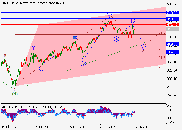This screenshot has width=182, height=130.
Task: Select the blue 409.50 price level tag
Action: (172, 44)
